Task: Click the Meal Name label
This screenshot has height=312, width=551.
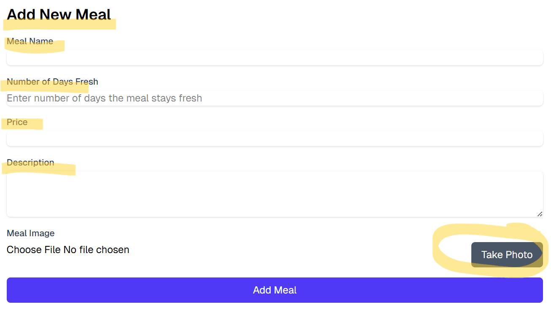Action: (30, 41)
